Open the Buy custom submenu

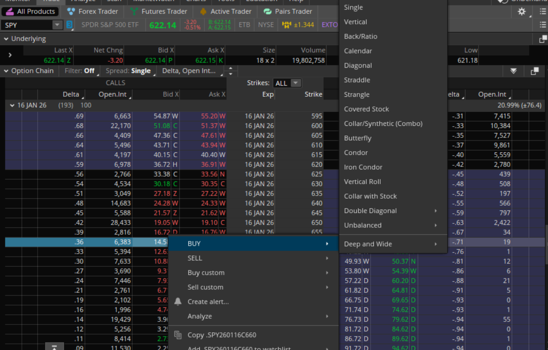[253, 273]
